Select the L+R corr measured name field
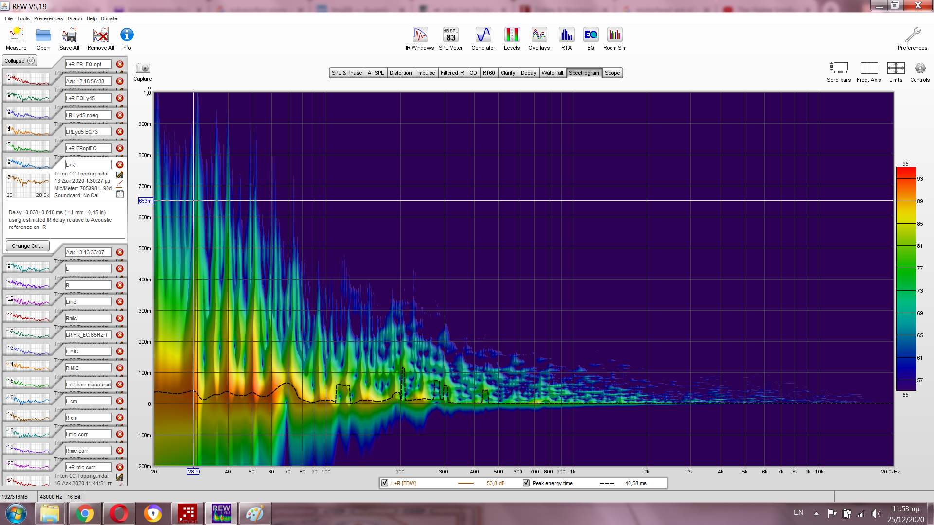934x525 pixels. point(88,385)
